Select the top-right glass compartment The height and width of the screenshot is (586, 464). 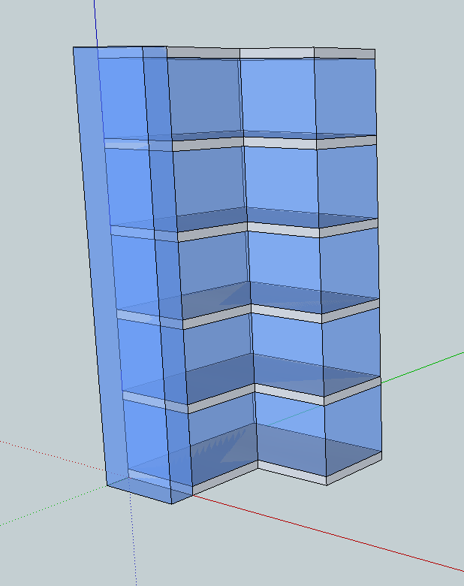point(345,96)
